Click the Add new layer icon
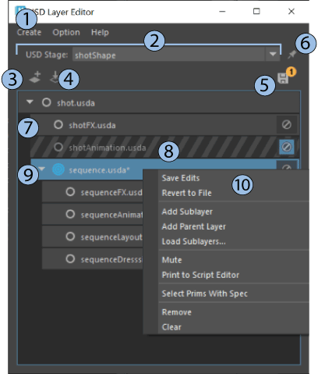The image size is (318, 374). click(x=35, y=77)
